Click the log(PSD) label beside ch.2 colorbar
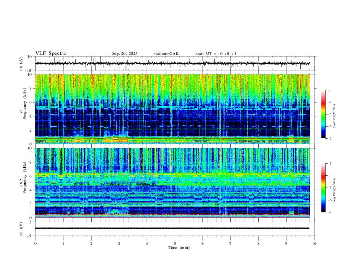The width and height of the screenshot is (354, 273). coord(335,190)
